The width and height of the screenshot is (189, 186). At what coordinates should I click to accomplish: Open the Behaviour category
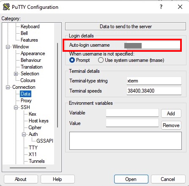[x=31, y=60]
